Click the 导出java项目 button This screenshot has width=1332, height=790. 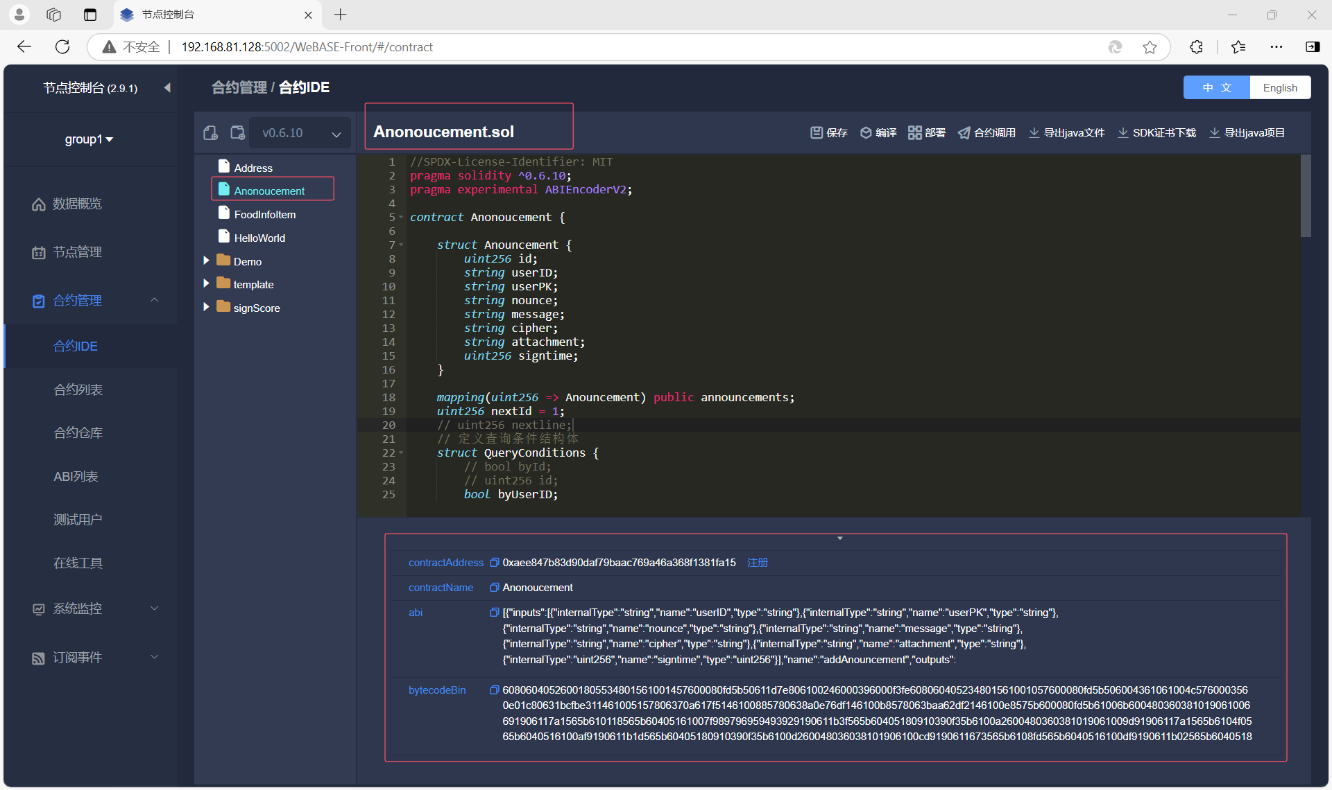tap(1247, 132)
